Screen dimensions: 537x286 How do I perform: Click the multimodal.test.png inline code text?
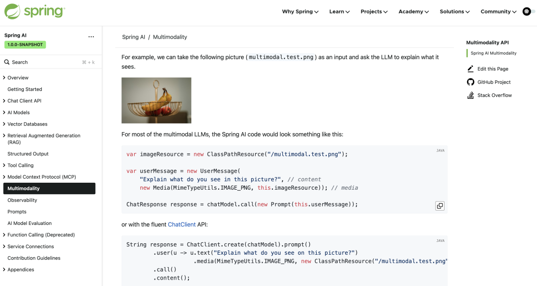click(281, 57)
